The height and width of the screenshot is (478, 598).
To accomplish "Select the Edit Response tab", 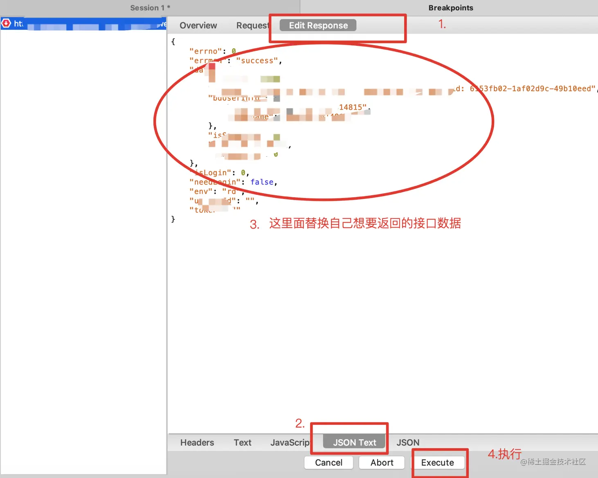I will [x=318, y=25].
